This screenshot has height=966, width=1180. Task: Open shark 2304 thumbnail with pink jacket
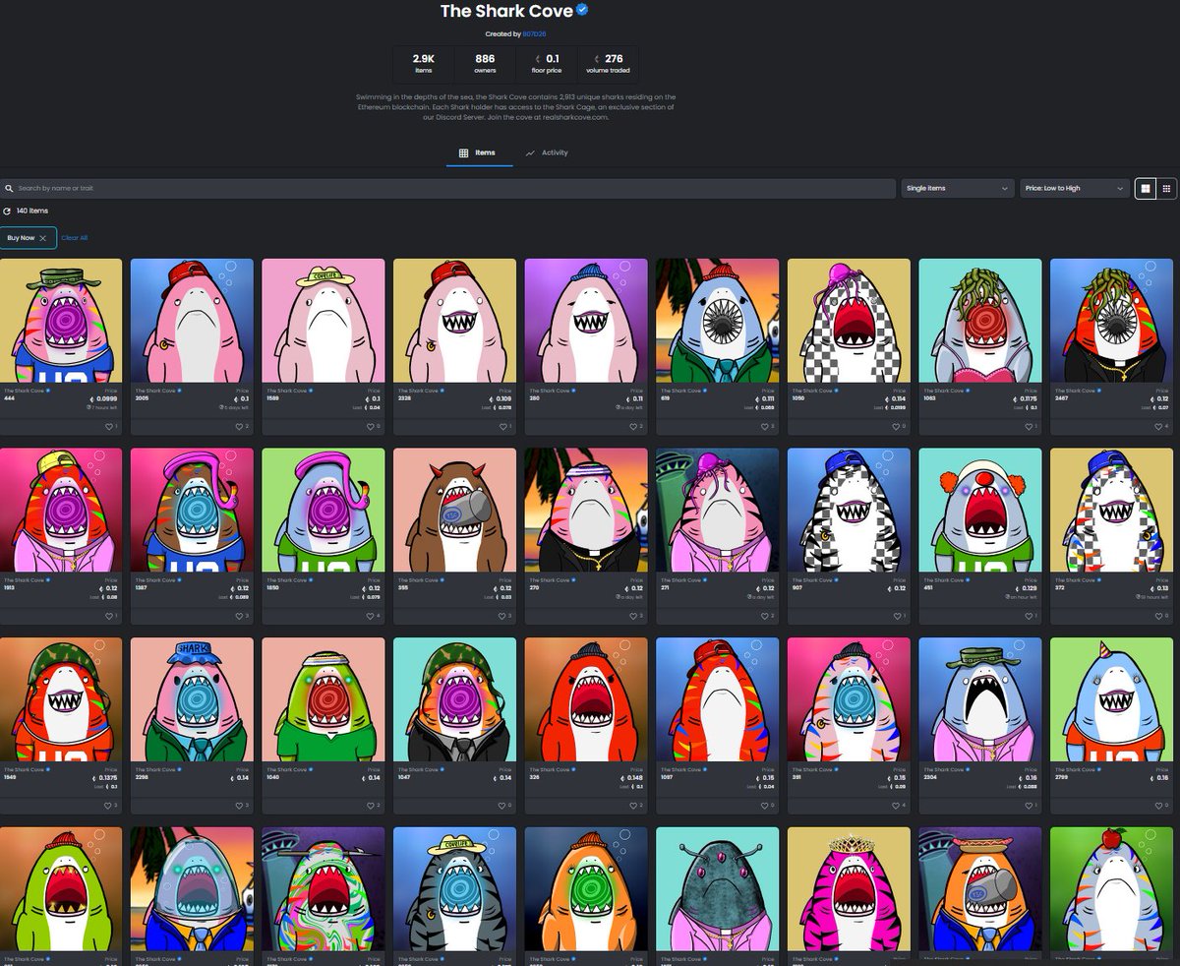click(x=980, y=700)
